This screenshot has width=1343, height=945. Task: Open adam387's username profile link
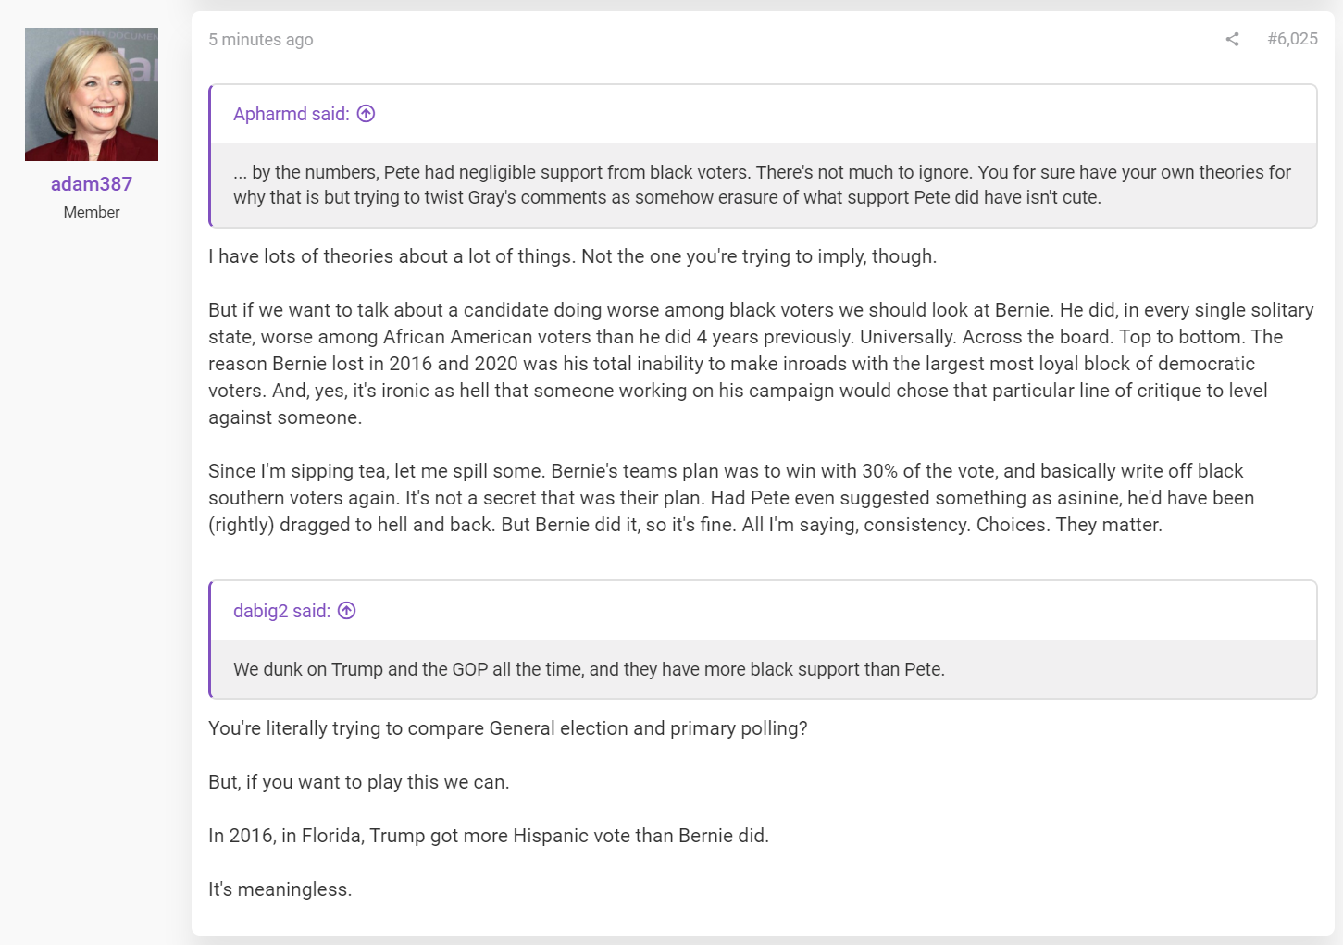tap(92, 184)
